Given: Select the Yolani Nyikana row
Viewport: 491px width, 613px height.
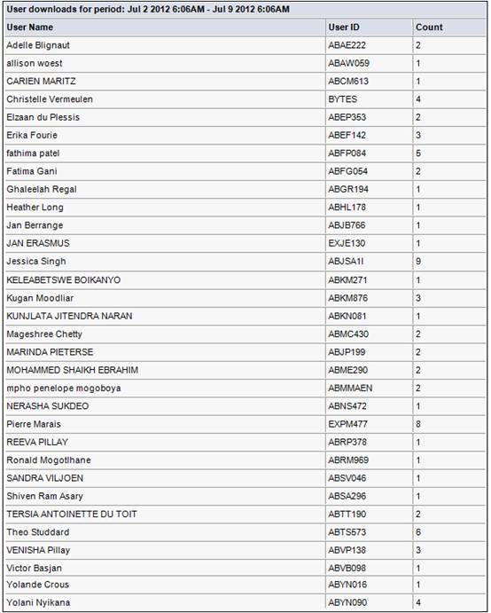Looking at the screenshot, I should 245,602.
